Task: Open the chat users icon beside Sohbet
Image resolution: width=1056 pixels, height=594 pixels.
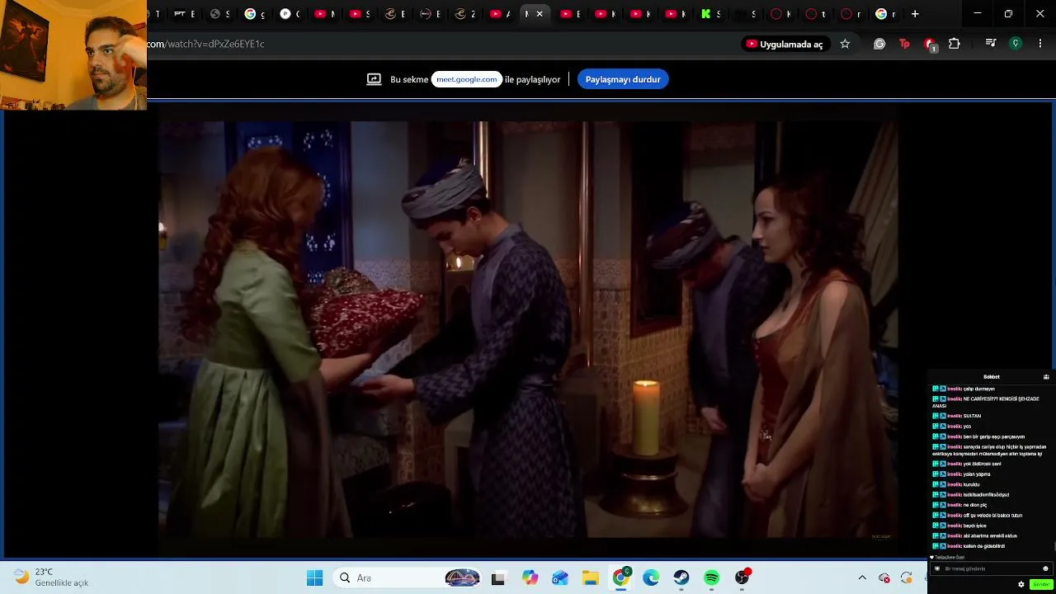Action: pos(1046,377)
